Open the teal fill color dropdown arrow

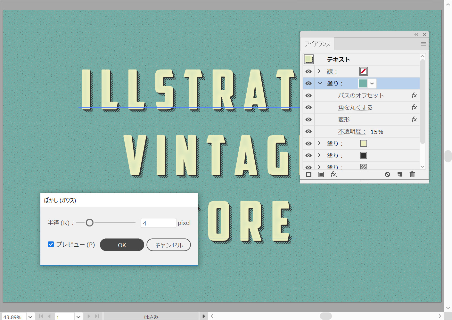[x=372, y=84]
